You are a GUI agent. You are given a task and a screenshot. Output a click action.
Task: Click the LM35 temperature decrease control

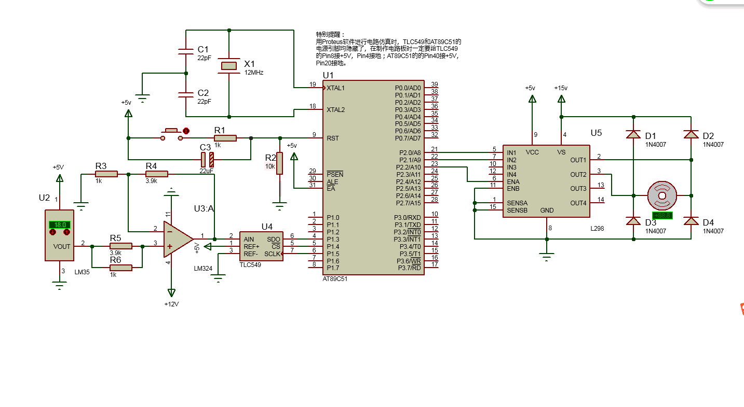pyautogui.click(x=52, y=232)
